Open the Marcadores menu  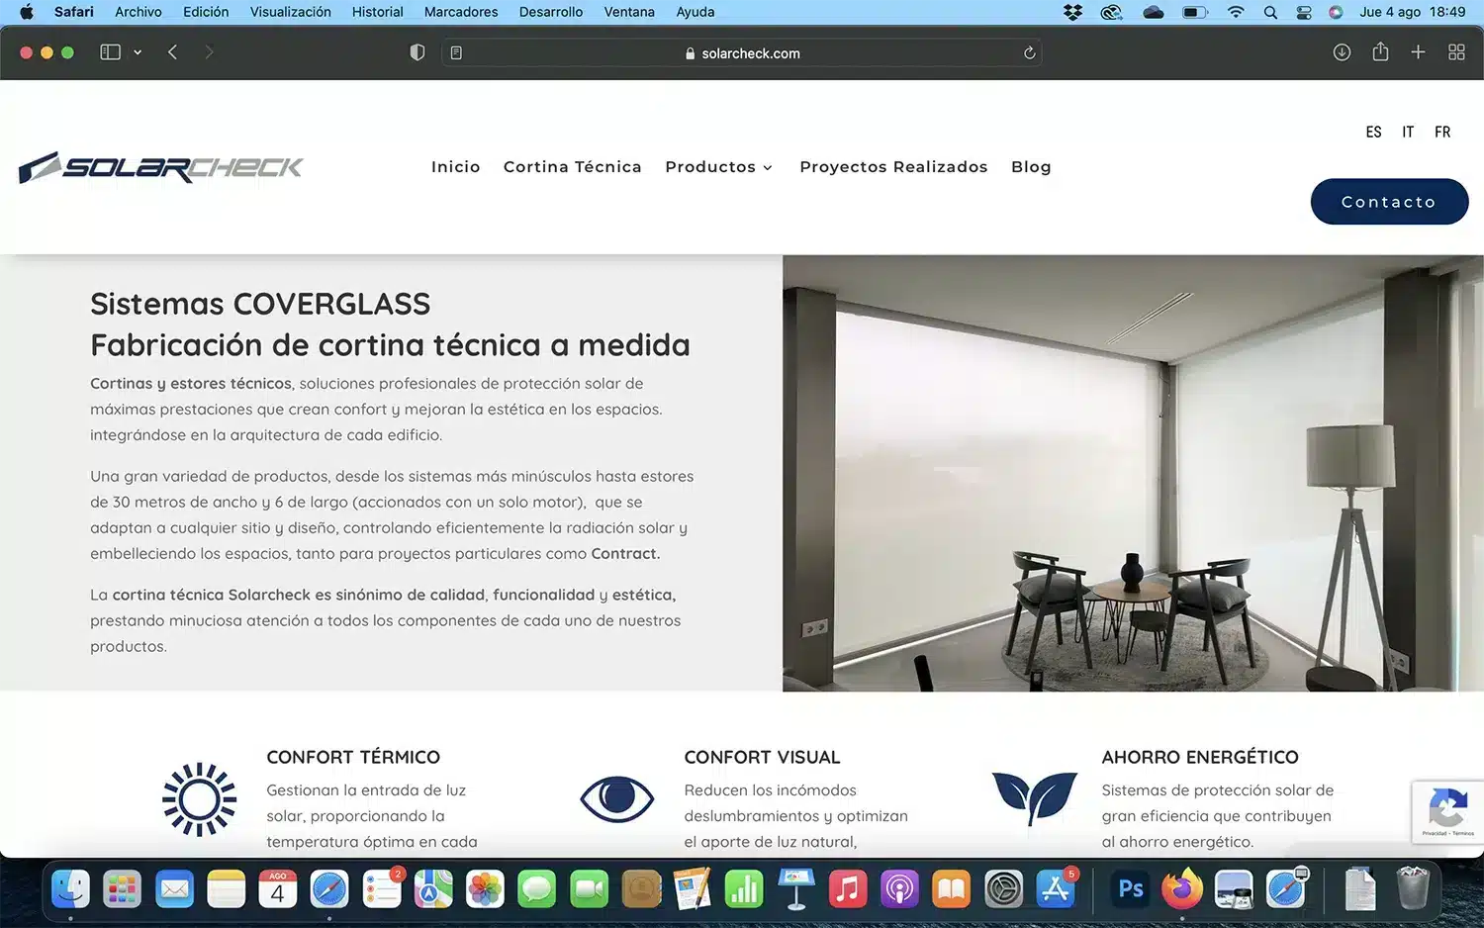(x=460, y=12)
